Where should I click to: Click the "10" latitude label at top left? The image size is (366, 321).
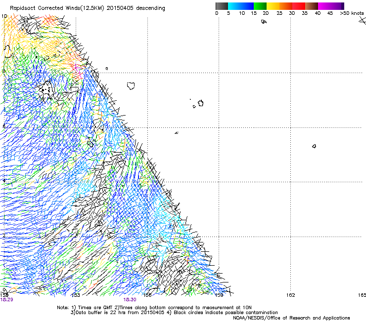click(x=4, y=16)
